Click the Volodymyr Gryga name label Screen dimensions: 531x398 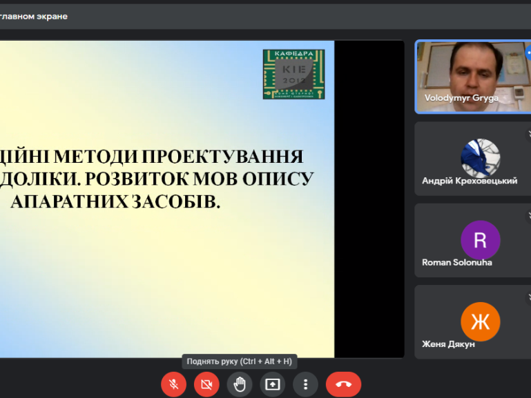(461, 98)
